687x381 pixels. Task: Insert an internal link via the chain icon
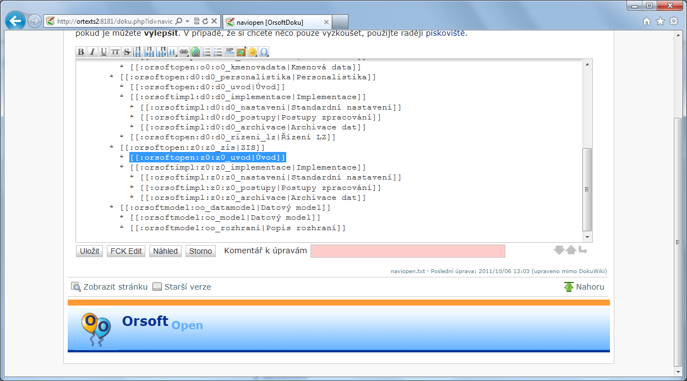tap(184, 52)
